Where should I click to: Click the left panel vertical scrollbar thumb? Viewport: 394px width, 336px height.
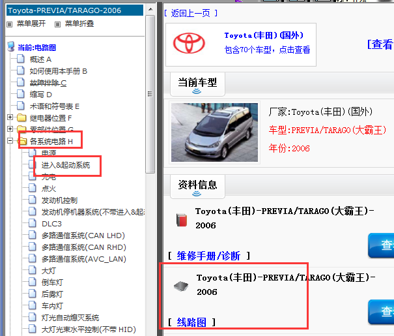coord(150,94)
